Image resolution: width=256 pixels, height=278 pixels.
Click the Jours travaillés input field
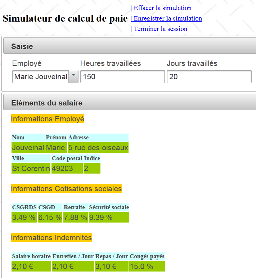(209, 77)
